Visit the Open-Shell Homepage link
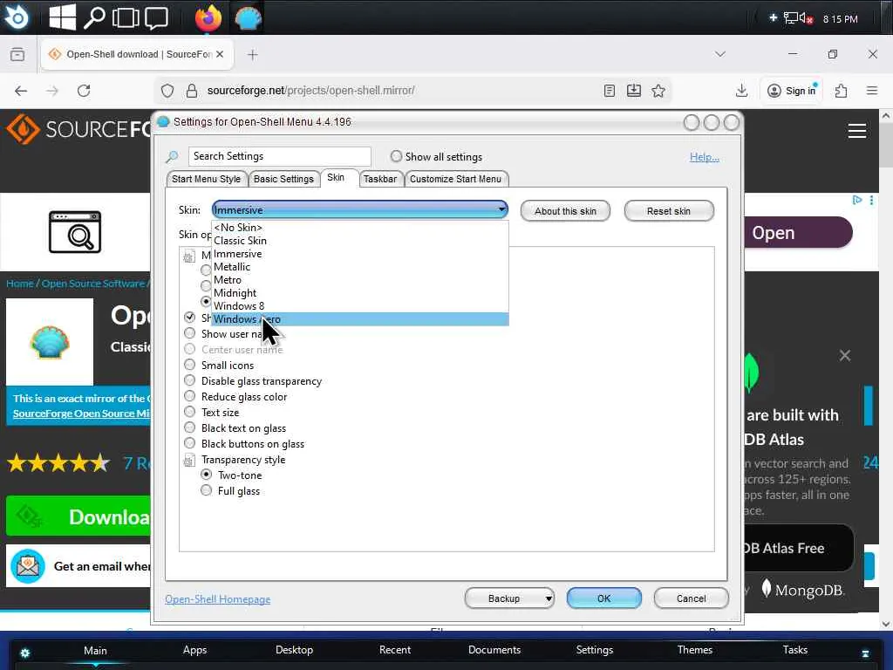The image size is (893, 670). tap(217, 599)
